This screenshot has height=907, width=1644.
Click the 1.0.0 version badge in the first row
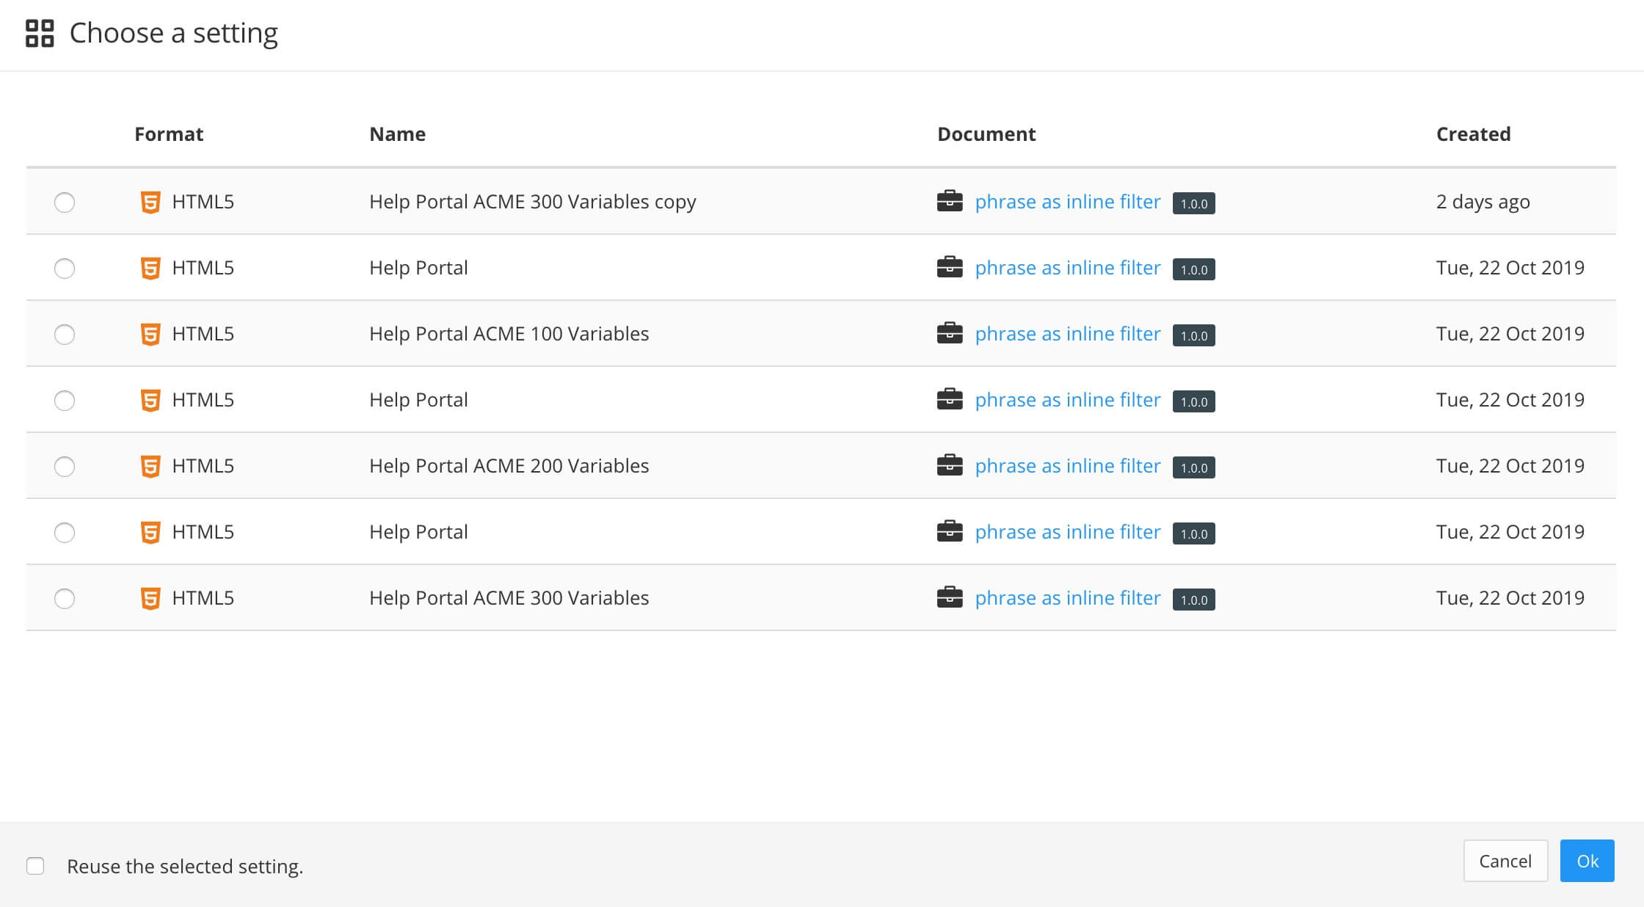(x=1194, y=203)
